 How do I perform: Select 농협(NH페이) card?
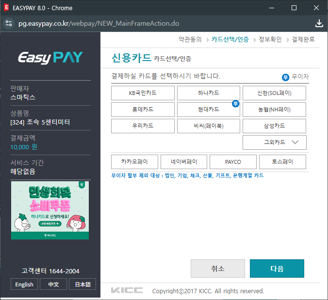[274, 110]
